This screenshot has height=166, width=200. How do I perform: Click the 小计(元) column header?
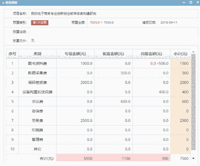pos(180,54)
